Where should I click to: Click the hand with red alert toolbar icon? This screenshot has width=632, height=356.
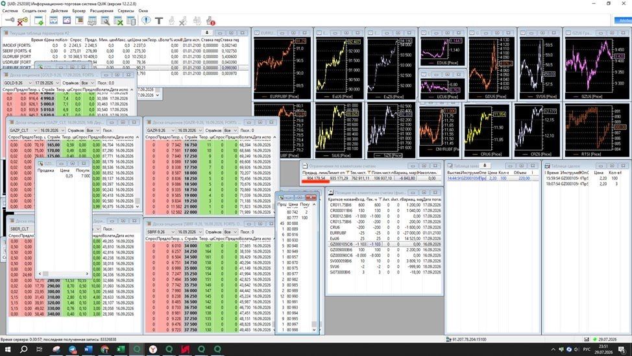[210, 21]
